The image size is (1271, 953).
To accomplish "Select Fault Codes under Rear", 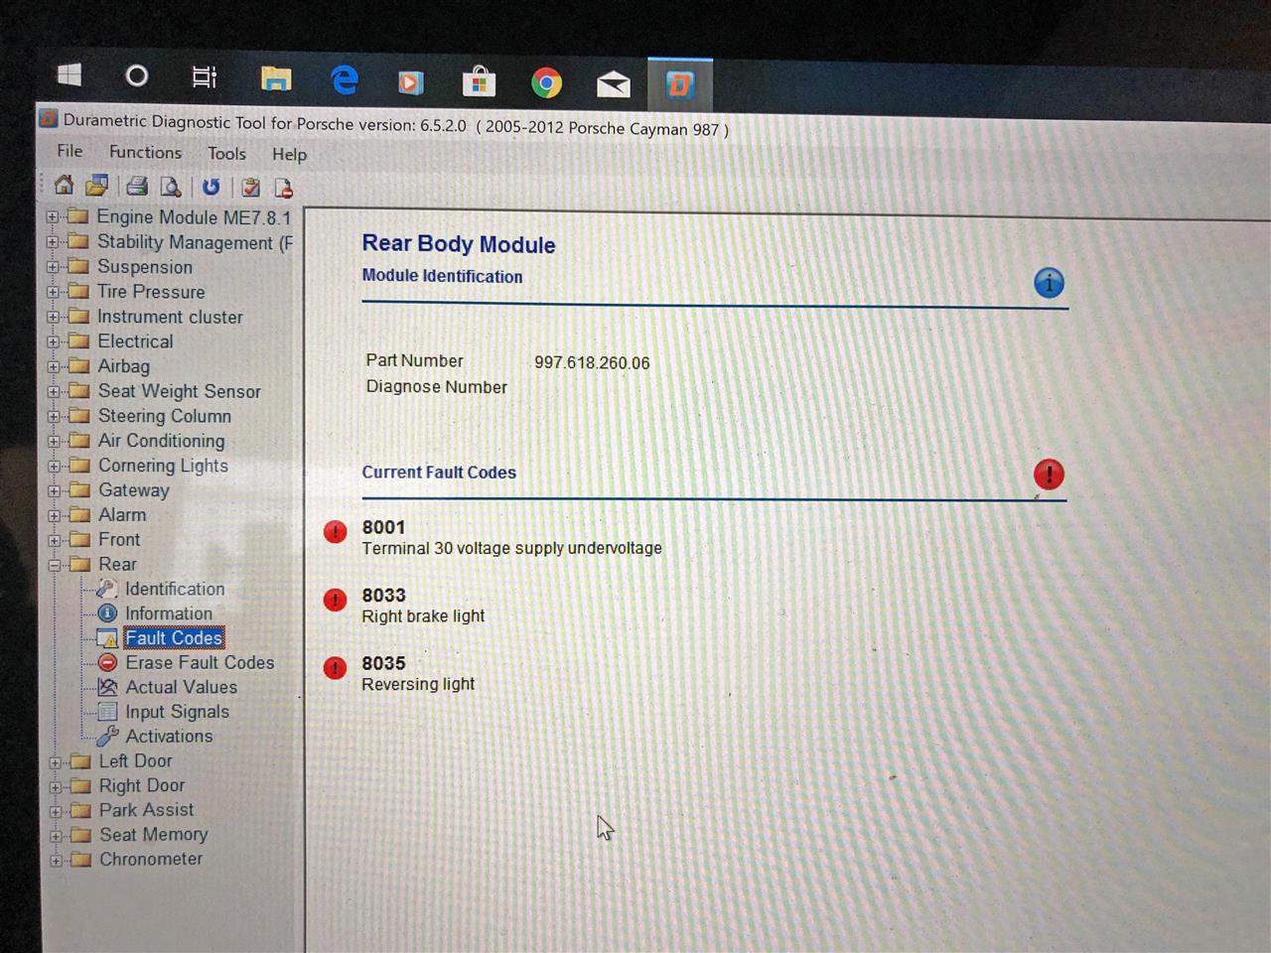I will pyautogui.click(x=174, y=638).
